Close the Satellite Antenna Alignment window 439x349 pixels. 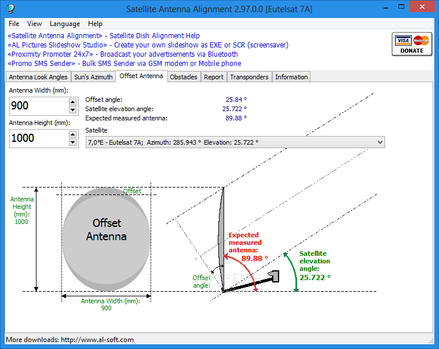coord(422,7)
